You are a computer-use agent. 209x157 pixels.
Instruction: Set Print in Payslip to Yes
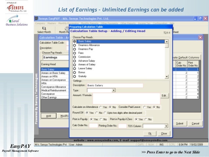point(91,119)
